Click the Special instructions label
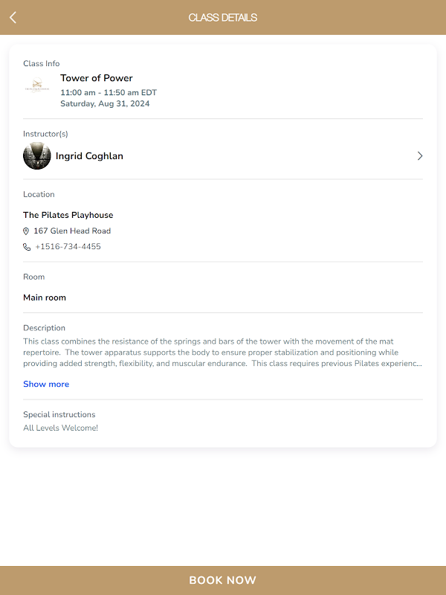 tap(59, 415)
